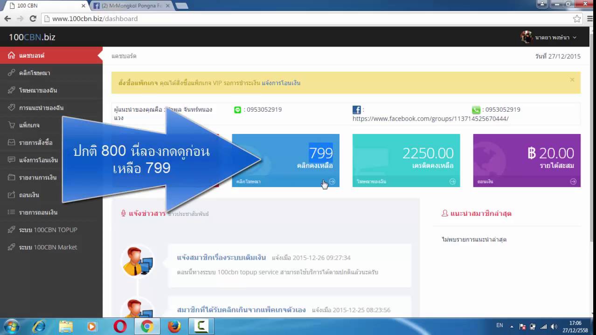
Task: Click the 100CBN.biz logo
Action: 32,37
